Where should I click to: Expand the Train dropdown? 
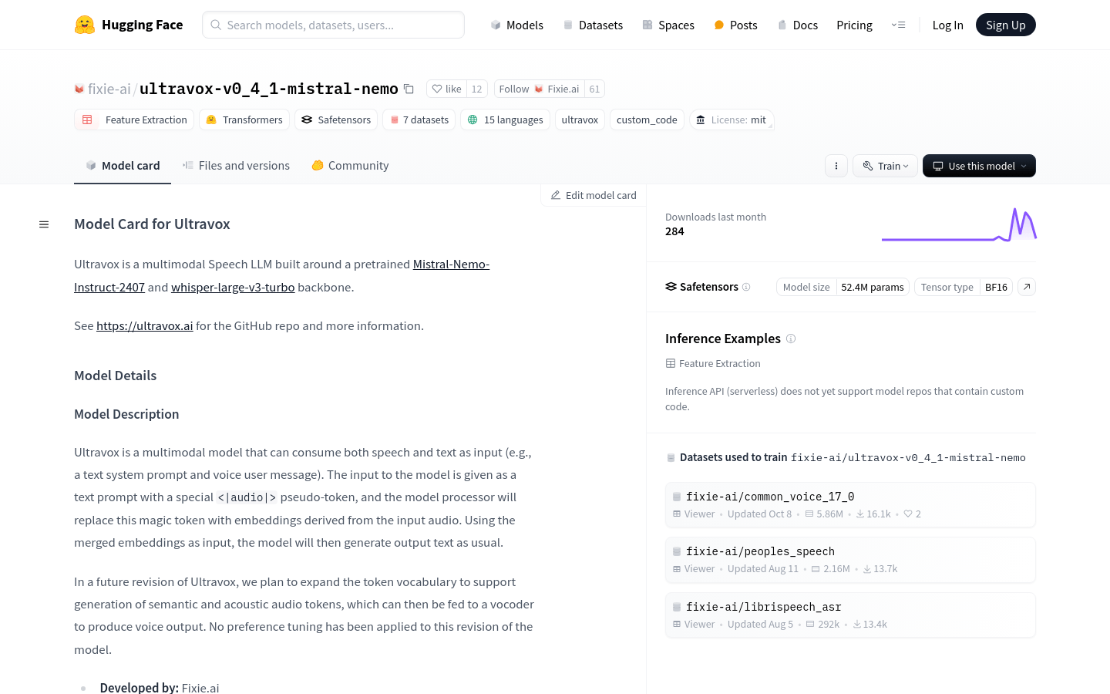885,166
